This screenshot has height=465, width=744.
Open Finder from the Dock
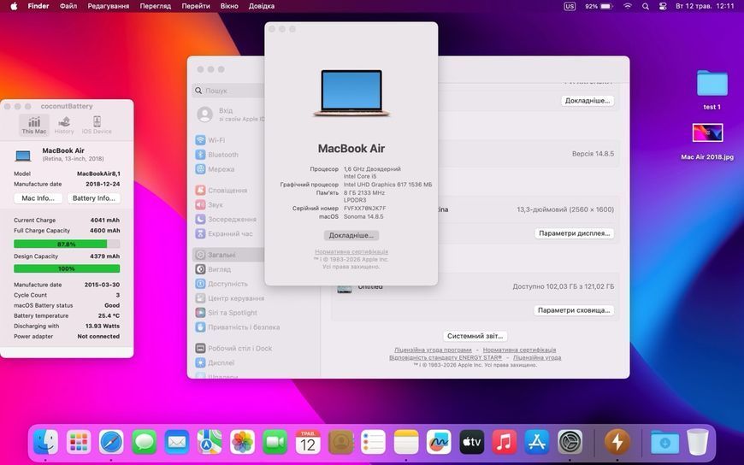point(46,442)
